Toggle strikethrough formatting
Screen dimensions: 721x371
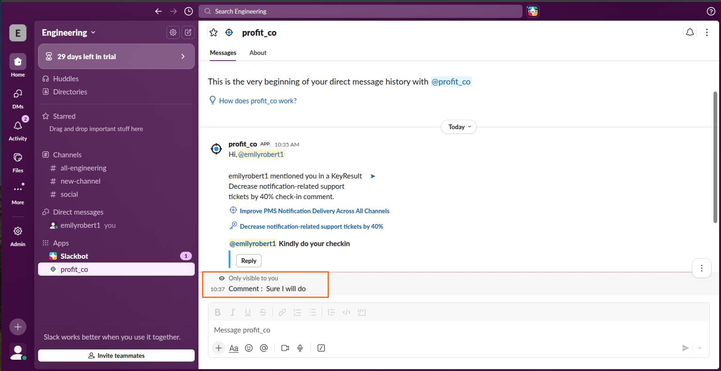coord(263,312)
